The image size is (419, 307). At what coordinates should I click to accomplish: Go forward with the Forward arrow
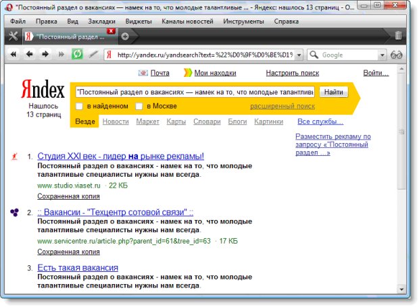click(x=45, y=55)
